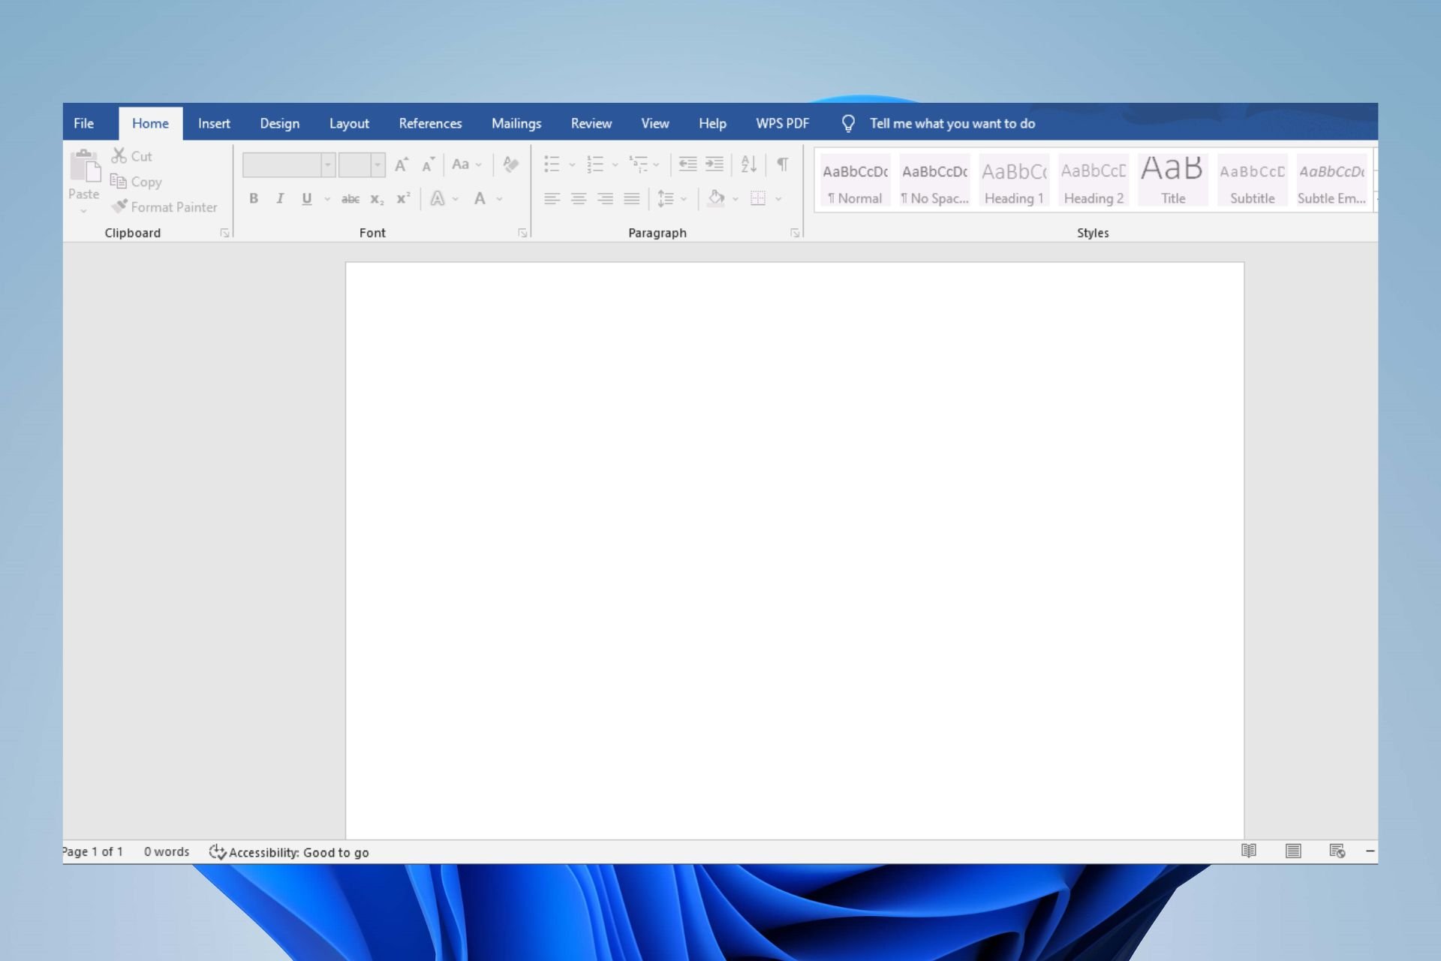1441x961 pixels.
Task: Toggle the Strikethrough text formatting
Action: tap(350, 198)
